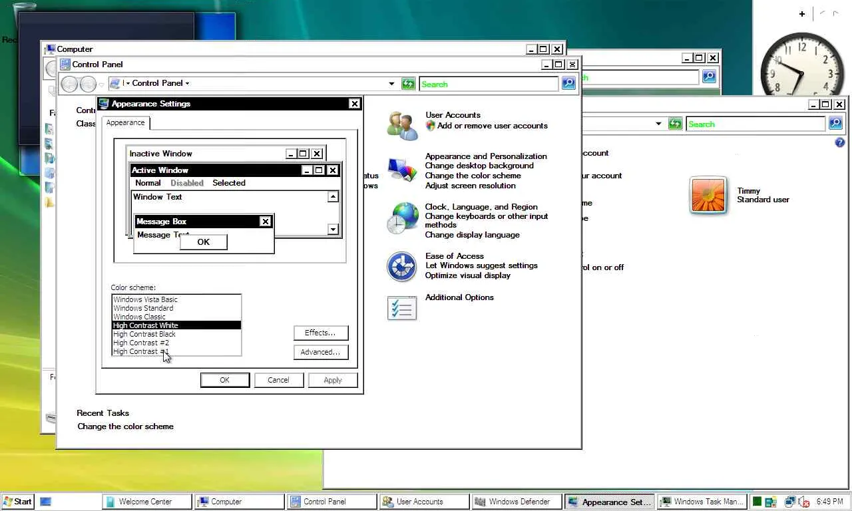Click the Forward arrow in Control Panel

click(x=88, y=84)
